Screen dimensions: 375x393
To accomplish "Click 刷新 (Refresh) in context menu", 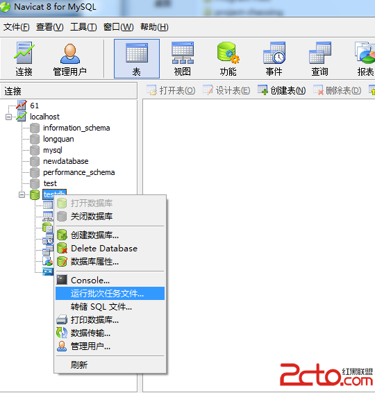I will click(110, 365).
